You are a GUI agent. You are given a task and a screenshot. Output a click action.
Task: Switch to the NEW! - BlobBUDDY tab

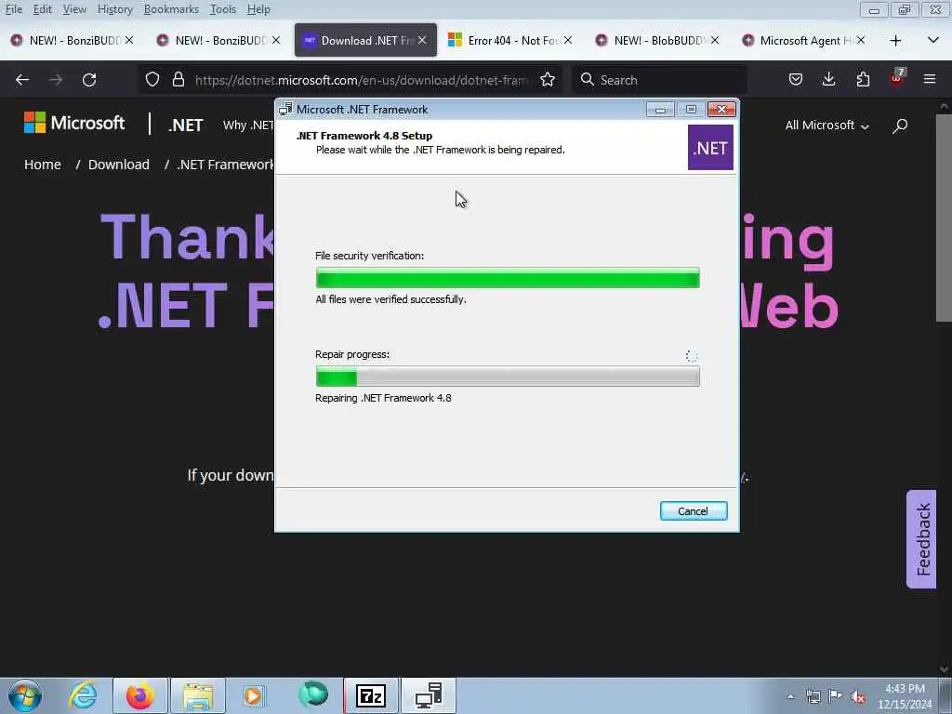[657, 41]
